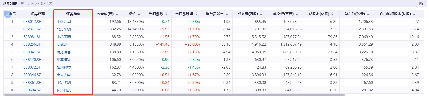Click security code 300604.SZ link
Screen dimensions: 429x96
tap(32, 90)
